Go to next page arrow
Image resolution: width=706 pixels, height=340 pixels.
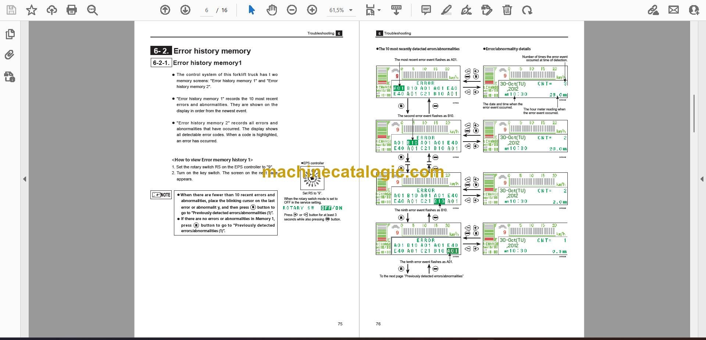185,10
